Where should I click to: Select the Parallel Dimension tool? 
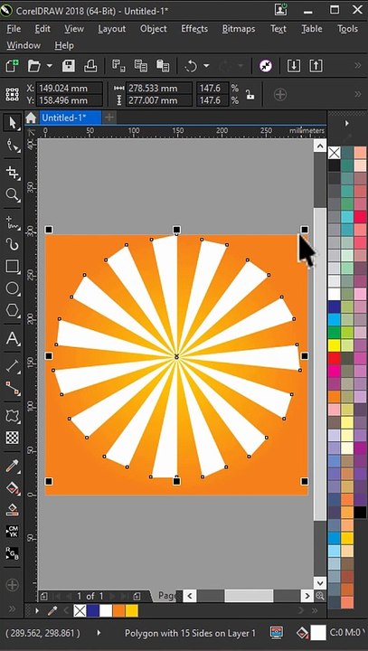click(12, 366)
